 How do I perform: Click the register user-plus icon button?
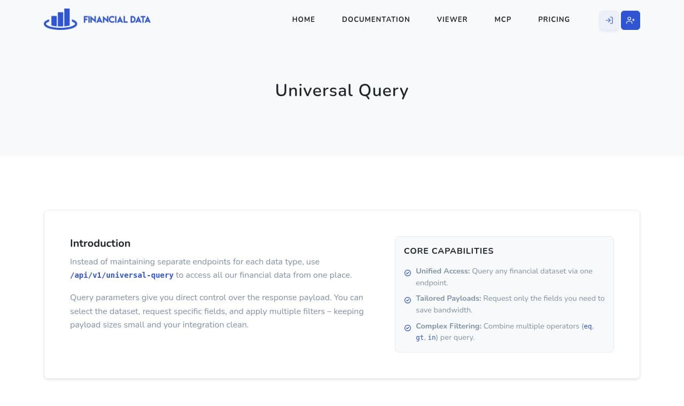pos(631,20)
